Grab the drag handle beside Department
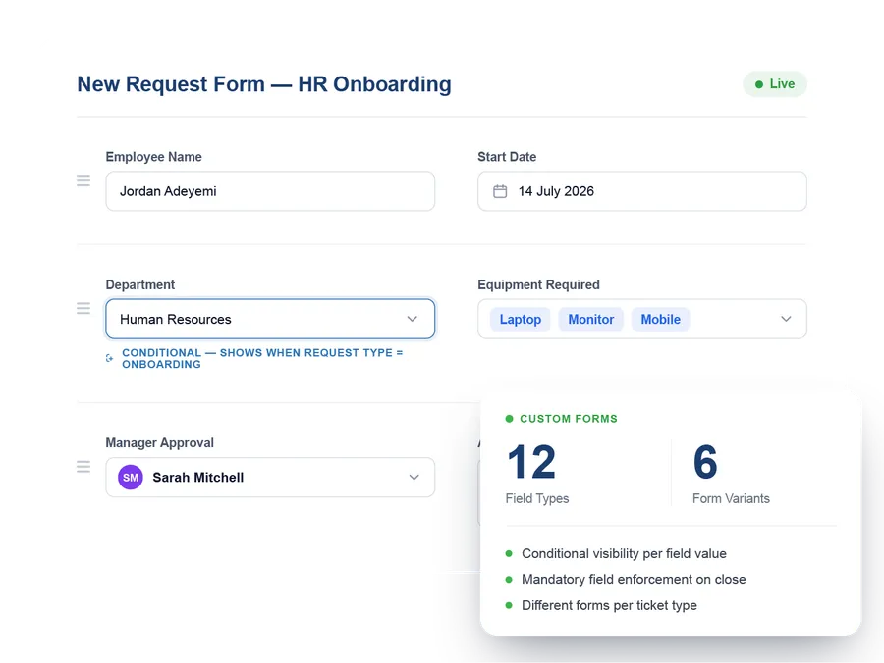This screenshot has width=884, height=663. point(83,308)
